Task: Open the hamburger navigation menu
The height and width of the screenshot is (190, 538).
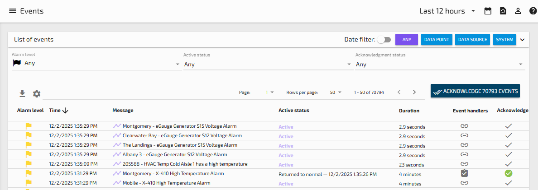Action: pos(13,11)
